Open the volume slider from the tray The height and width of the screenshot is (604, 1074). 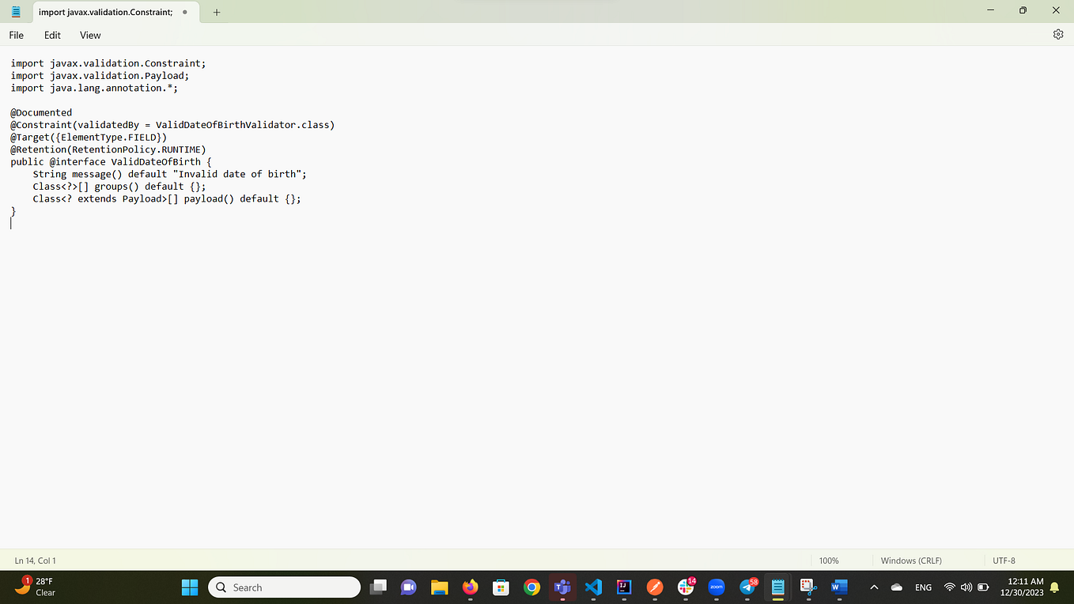(x=966, y=587)
